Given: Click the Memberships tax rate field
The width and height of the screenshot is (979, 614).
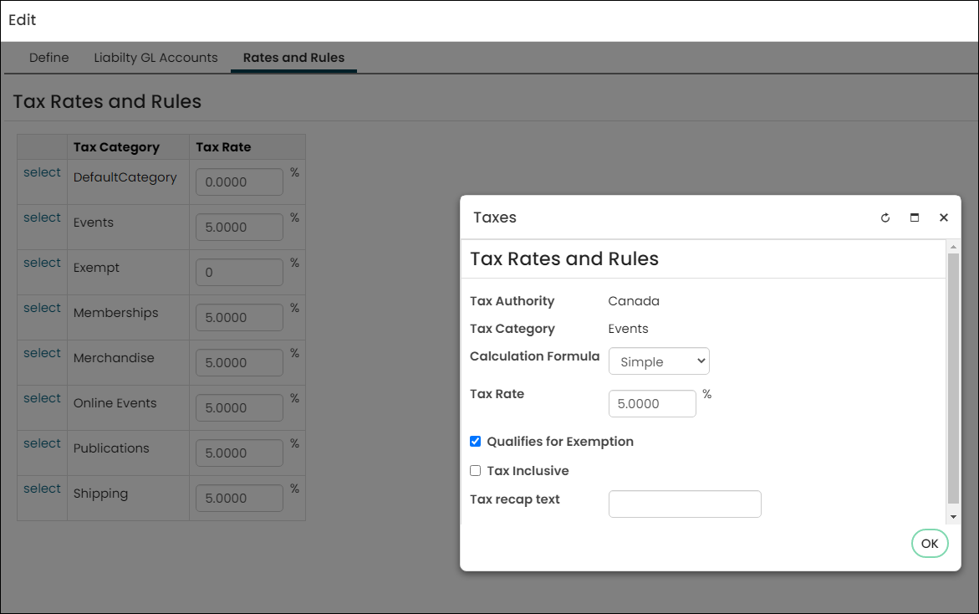Looking at the screenshot, I should tap(239, 317).
